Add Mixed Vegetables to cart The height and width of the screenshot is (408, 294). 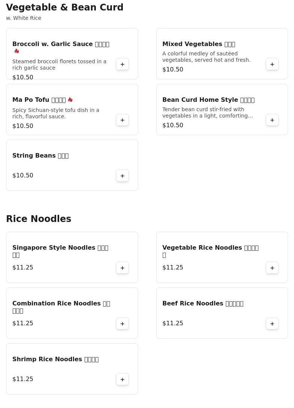point(272,64)
